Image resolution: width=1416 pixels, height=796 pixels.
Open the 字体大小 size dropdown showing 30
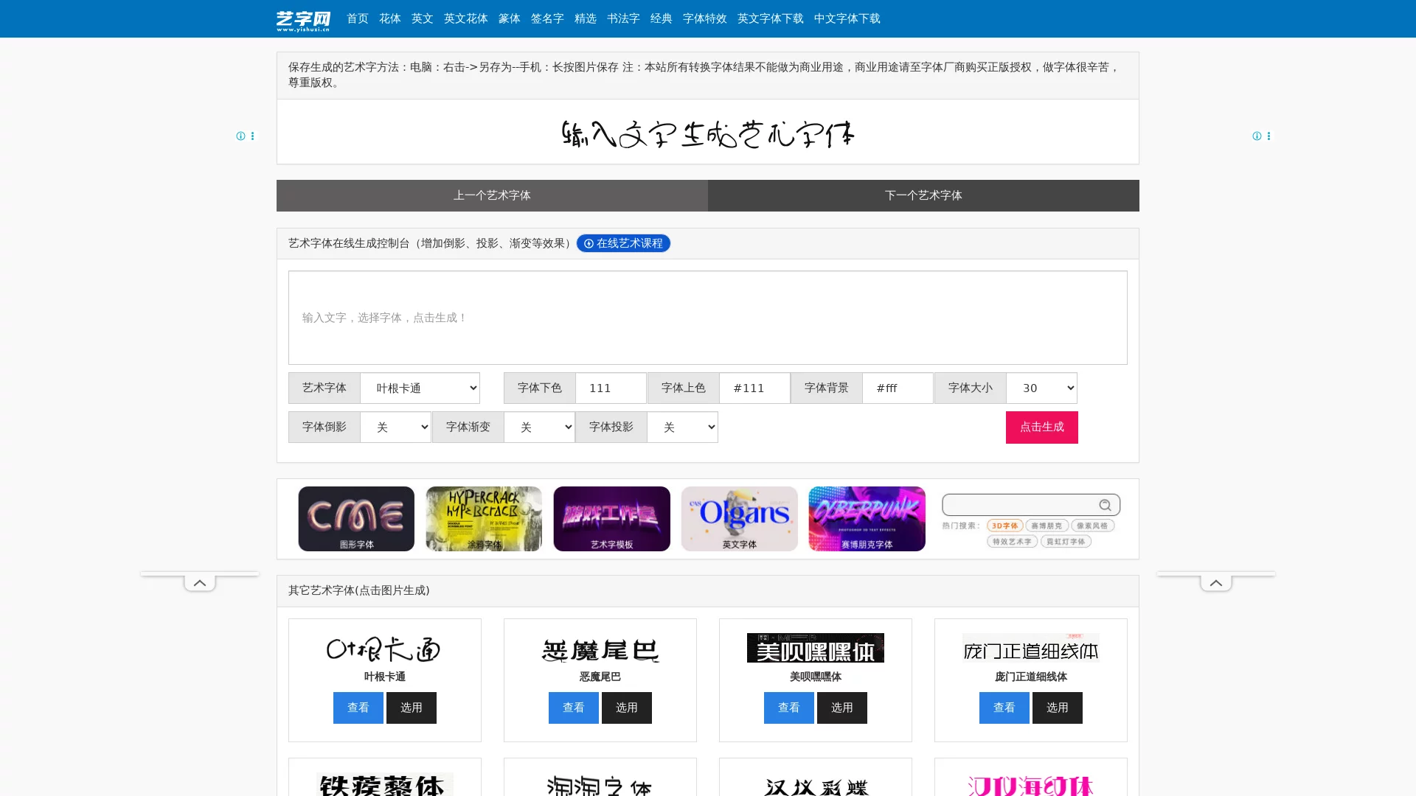[1041, 388]
